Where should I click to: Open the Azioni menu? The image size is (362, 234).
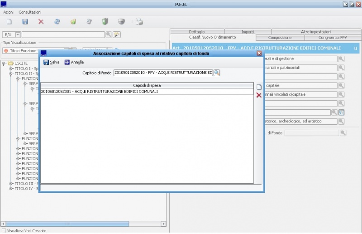point(8,12)
